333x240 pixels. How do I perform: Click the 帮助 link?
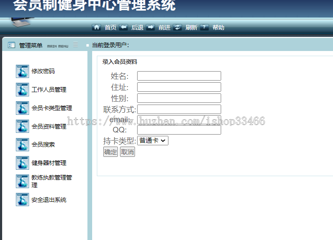pos(218,27)
